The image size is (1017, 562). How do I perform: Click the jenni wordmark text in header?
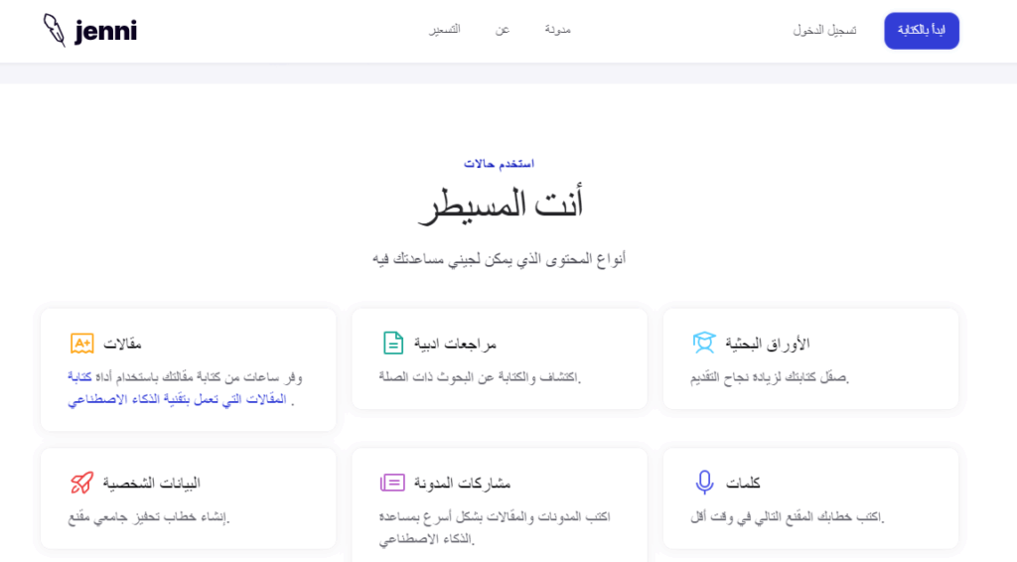[x=105, y=32]
